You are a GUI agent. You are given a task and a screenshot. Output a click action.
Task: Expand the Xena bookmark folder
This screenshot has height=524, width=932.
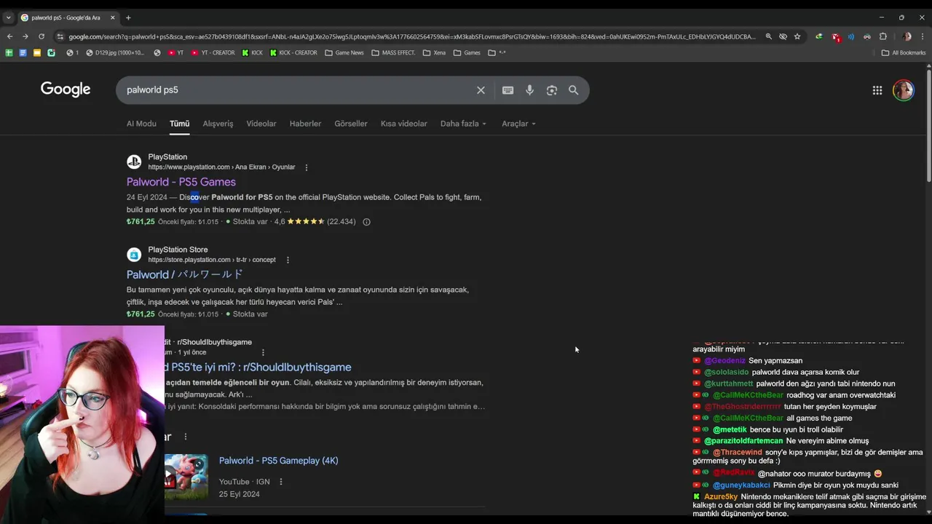(x=434, y=52)
